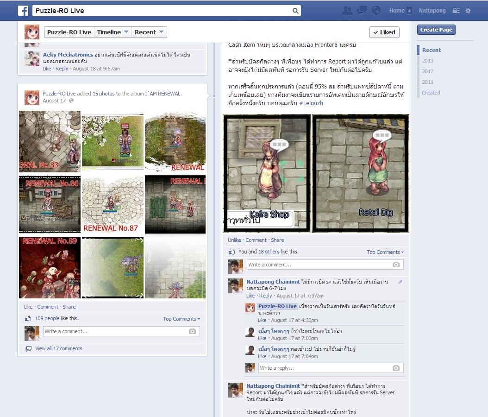This screenshot has width=488, height=417.
Task: Toggle the Liked button for the page
Action: pos(384,32)
